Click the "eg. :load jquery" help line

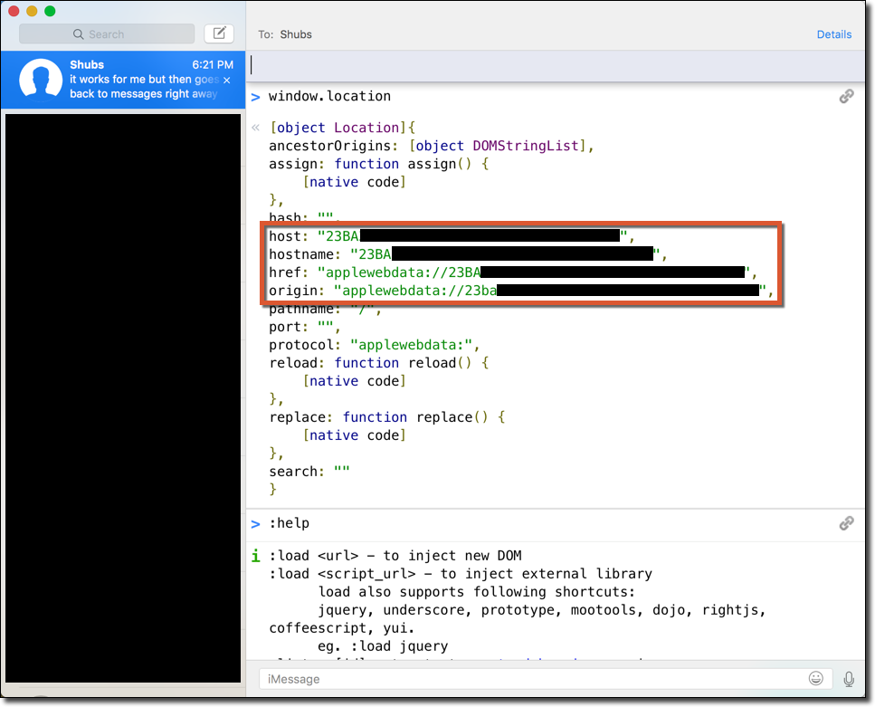(x=383, y=646)
